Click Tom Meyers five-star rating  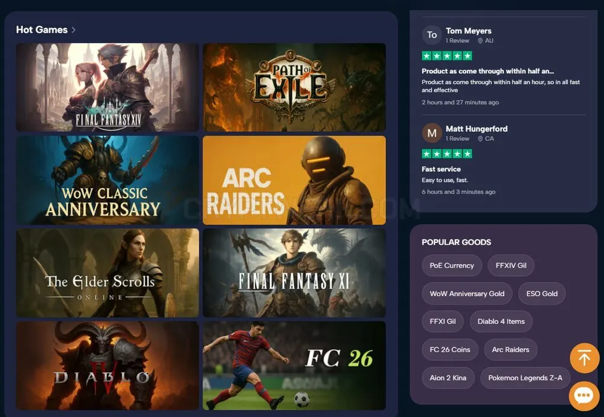point(447,56)
